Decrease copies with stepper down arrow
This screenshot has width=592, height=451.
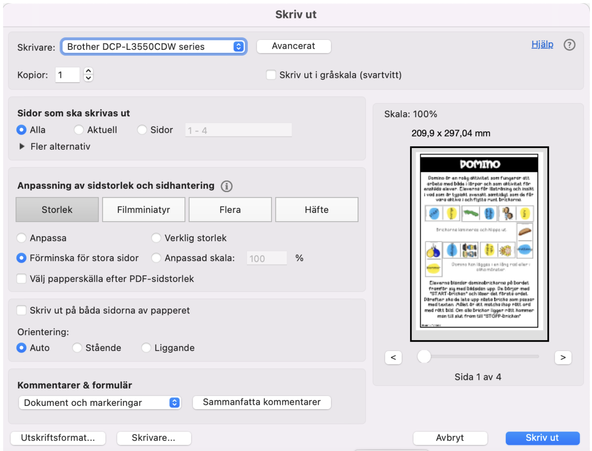pyautogui.click(x=88, y=78)
